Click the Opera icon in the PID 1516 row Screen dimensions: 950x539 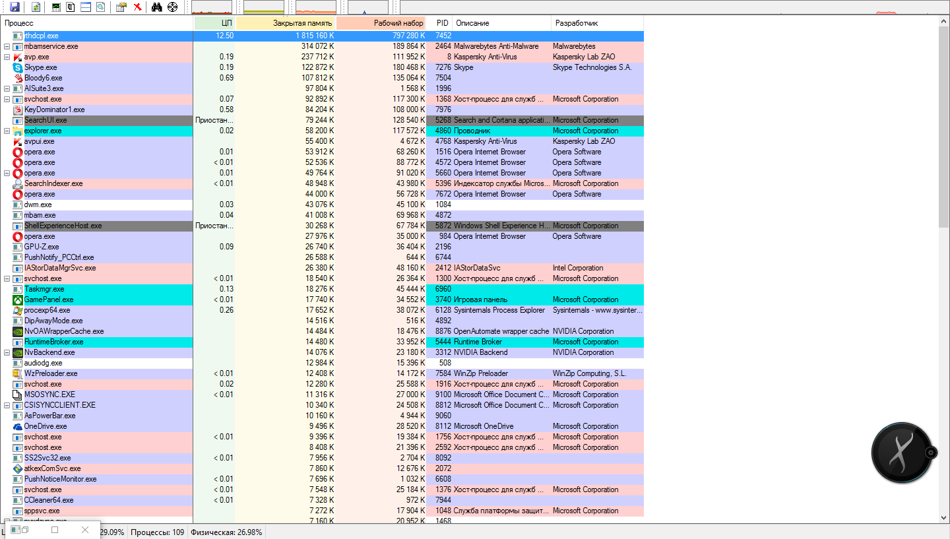point(18,152)
